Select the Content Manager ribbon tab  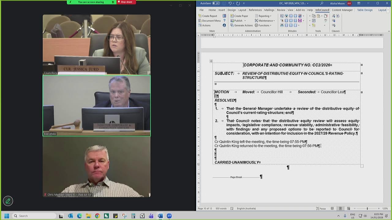point(342,10)
